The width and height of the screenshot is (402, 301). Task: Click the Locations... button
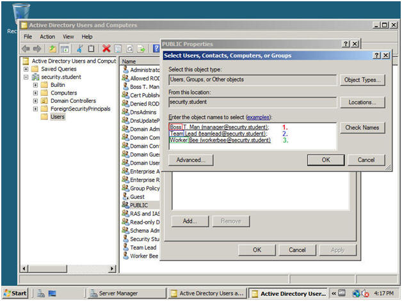362,102
